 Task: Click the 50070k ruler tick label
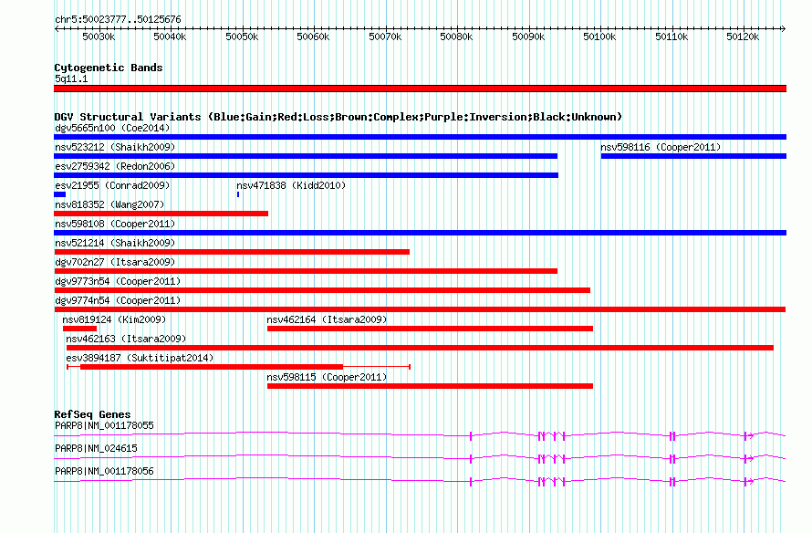point(385,37)
